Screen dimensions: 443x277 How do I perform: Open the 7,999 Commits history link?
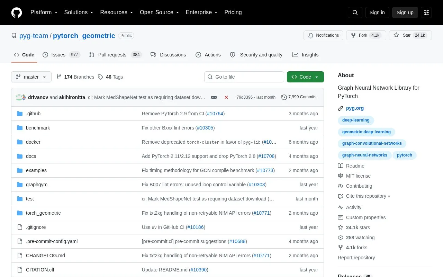(x=299, y=97)
